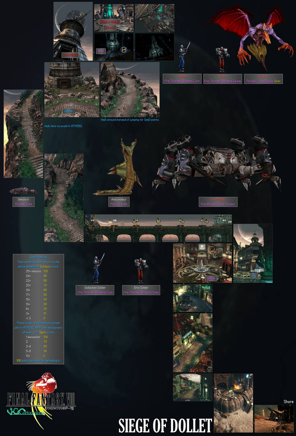The height and width of the screenshot is (436, 296).
Task: Select the 'Biggs & Wedge' boss label
Action: (110, 22)
